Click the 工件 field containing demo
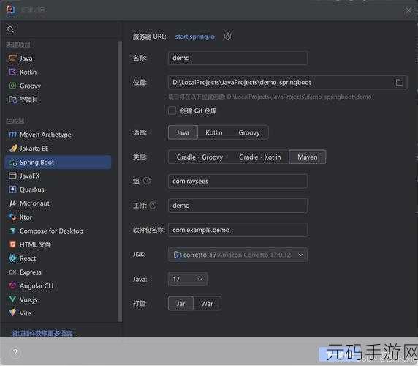Viewport: 418px width, 366px height. [x=237, y=206]
